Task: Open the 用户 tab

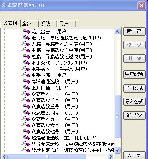Action: coord(66,24)
